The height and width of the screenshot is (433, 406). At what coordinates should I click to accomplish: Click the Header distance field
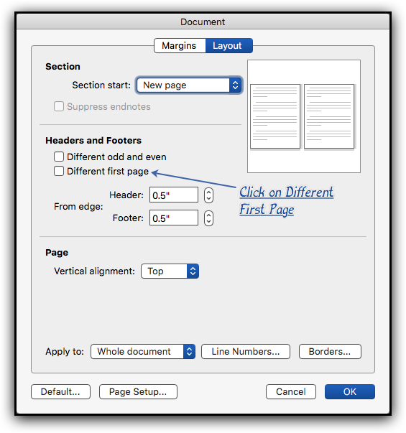[174, 195]
